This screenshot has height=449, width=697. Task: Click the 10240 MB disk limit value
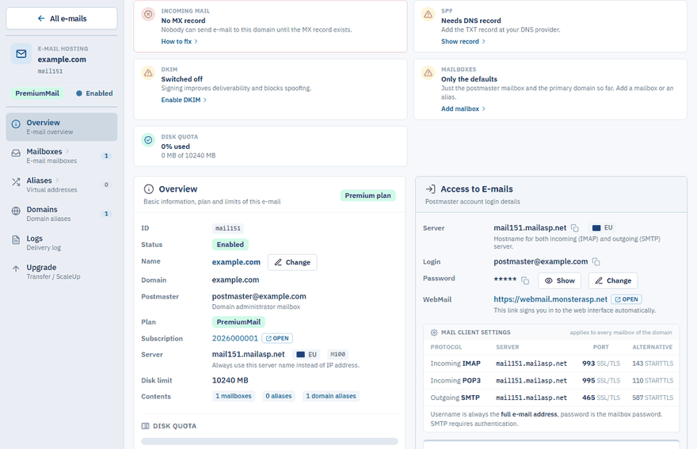[230, 381]
